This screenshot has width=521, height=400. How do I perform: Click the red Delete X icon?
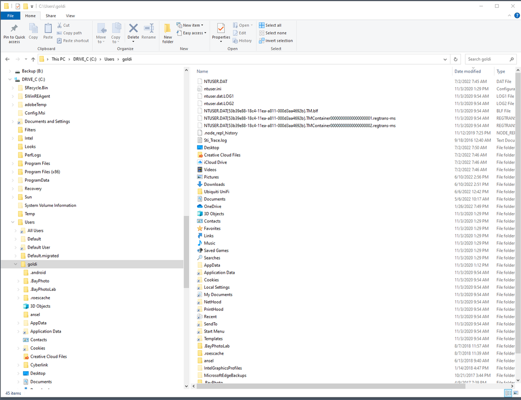point(133,28)
